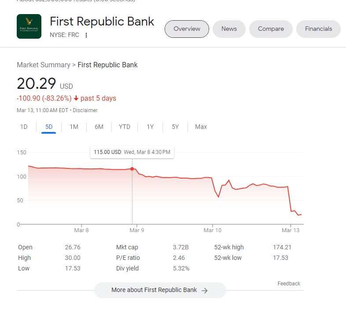Switch chart to 6M range
Screen dimensions: 346x314
[x=99, y=127]
